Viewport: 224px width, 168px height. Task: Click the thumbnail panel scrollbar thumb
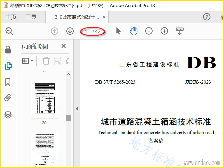pos(68,118)
